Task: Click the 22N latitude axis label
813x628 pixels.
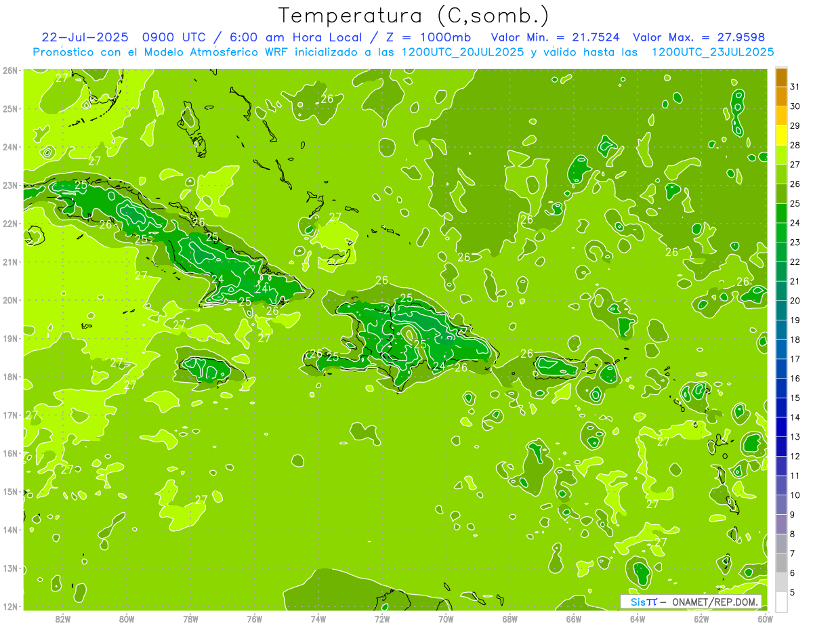Action: (x=9, y=224)
